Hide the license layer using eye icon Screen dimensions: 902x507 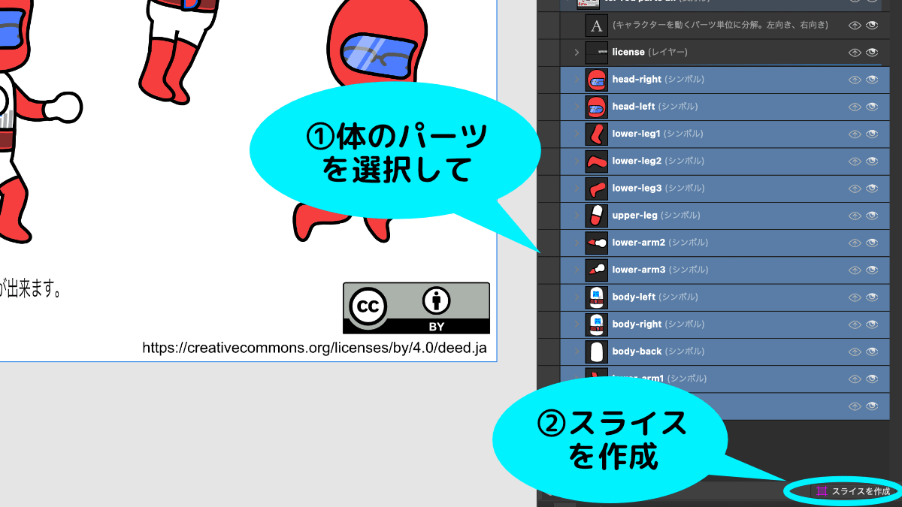point(872,53)
